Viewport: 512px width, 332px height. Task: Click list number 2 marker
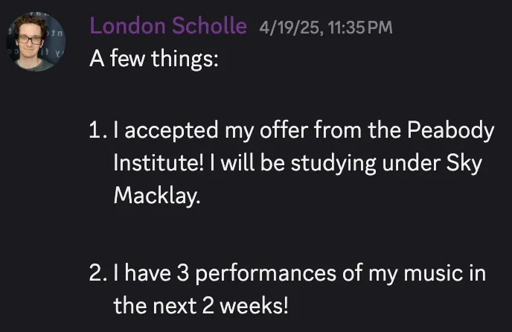click(x=98, y=273)
